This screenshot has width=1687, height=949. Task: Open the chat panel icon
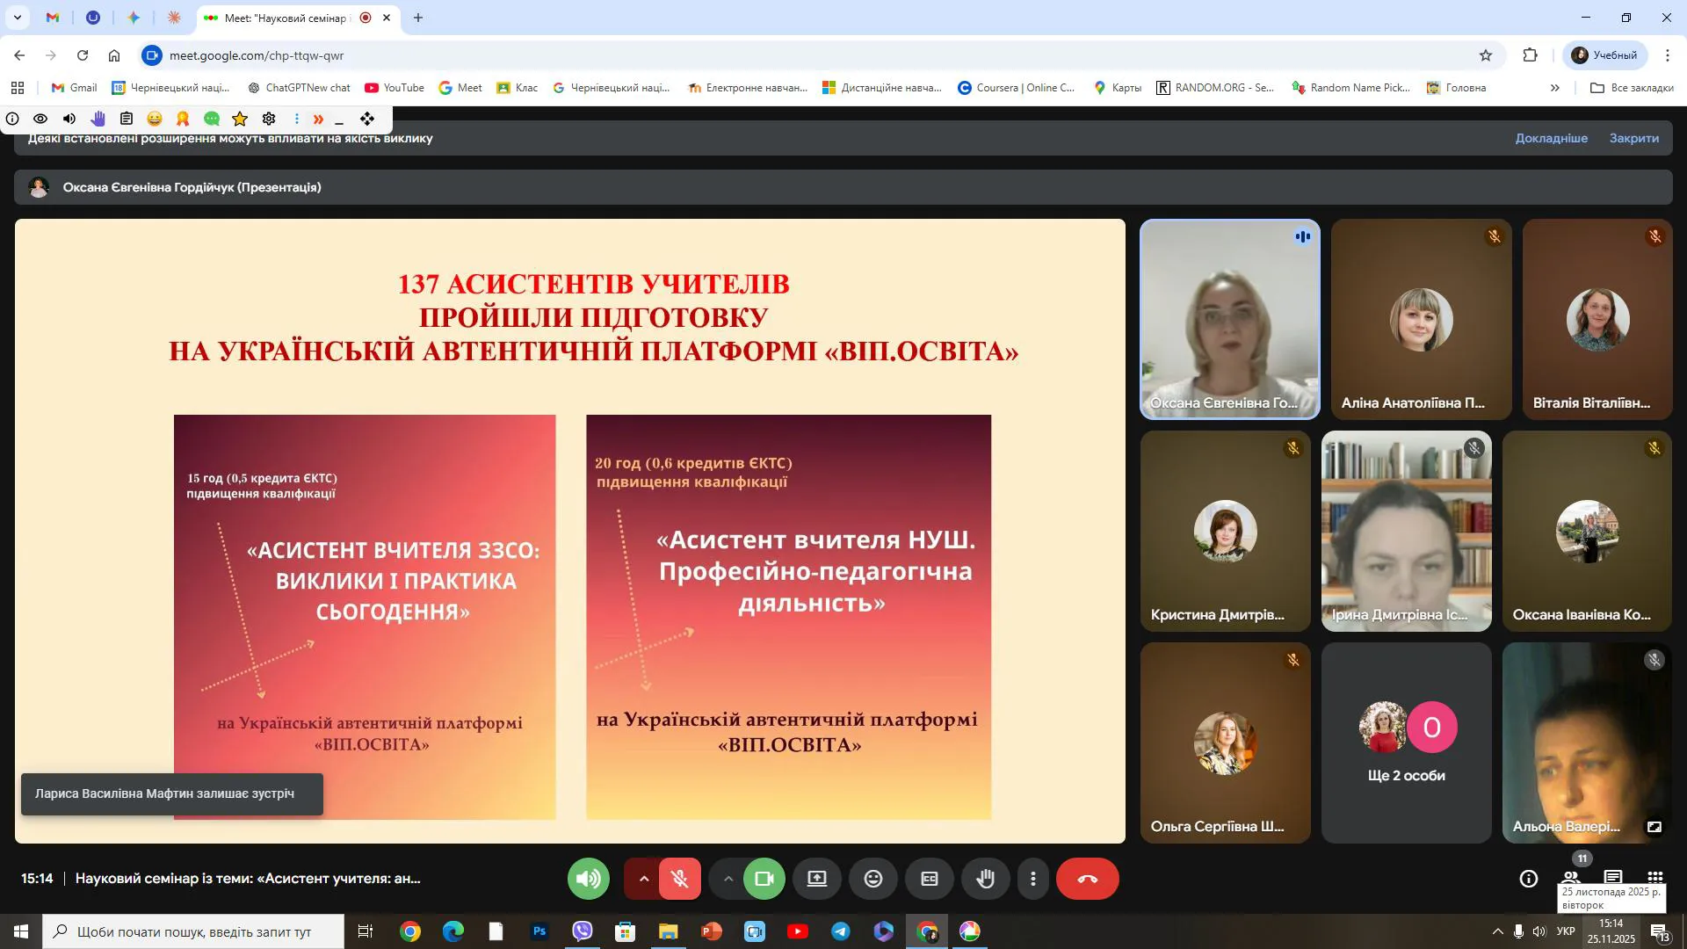pyautogui.click(x=1613, y=878)
